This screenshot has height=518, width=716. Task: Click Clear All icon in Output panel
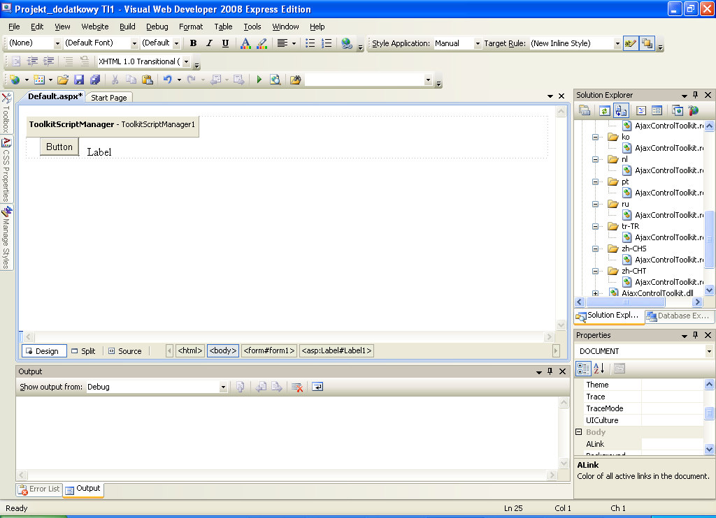click(297, 387)
